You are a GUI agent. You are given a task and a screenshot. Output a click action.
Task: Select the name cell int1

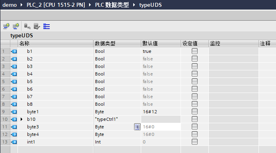tap(55, 142)
